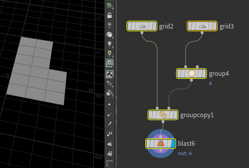Click the padlock lock camera icon
Image resolution: width=249 pixels, height=168 pixels.
110,15
